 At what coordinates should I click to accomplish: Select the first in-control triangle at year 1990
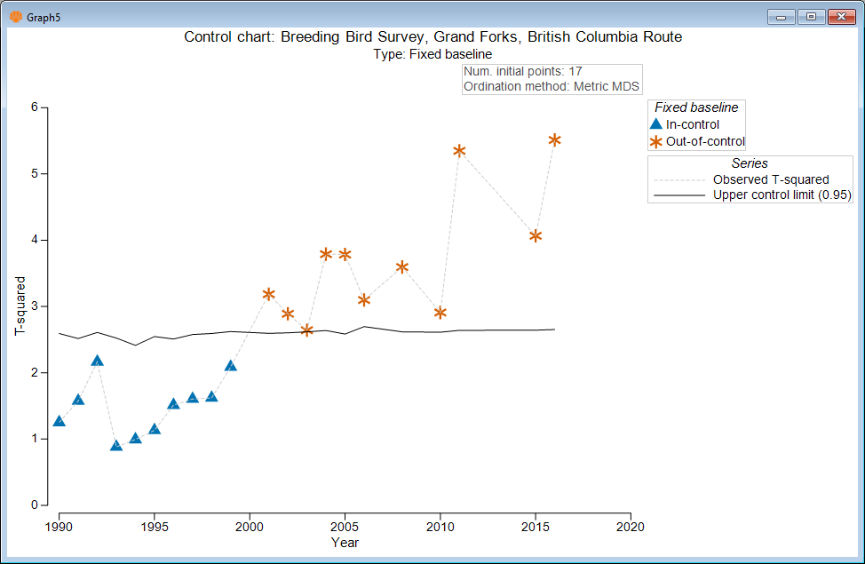[58, 422]
